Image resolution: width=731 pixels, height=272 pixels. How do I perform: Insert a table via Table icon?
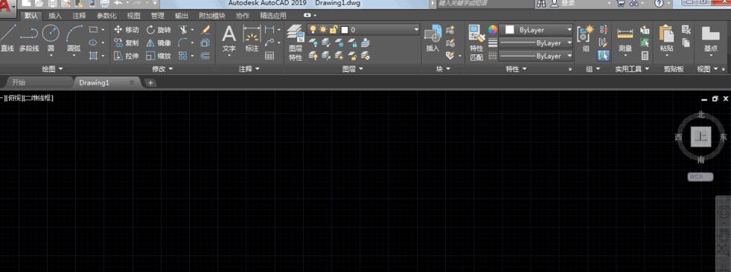[x=269, y=56]
